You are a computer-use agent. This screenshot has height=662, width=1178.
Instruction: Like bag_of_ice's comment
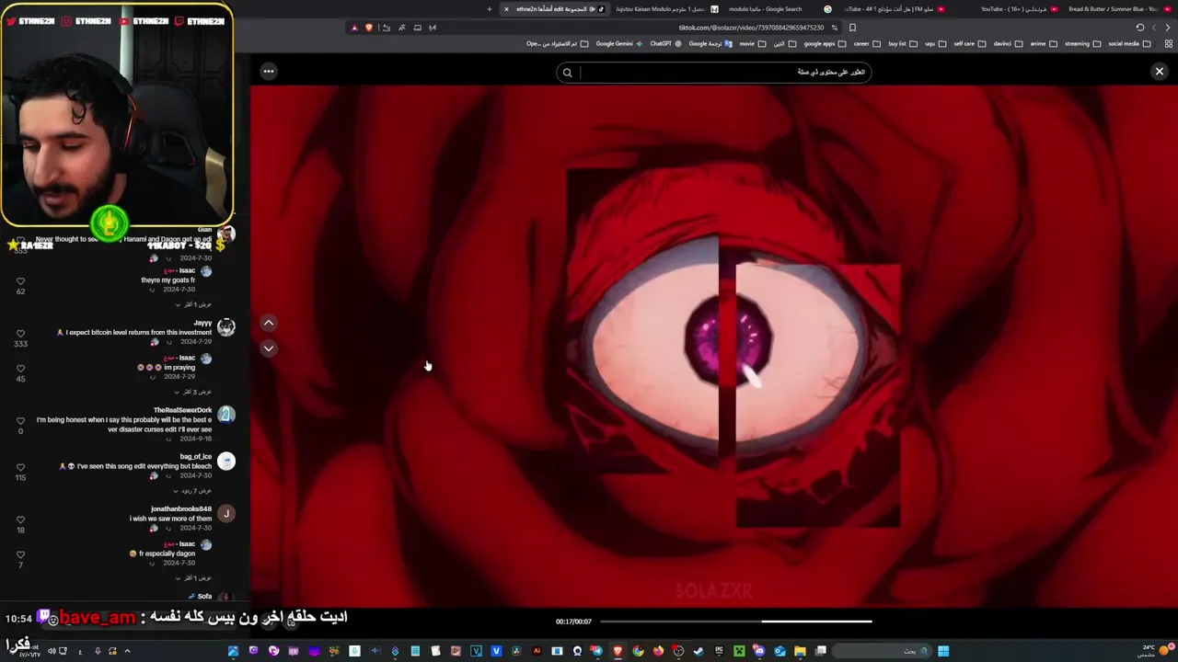pos(20,467)
